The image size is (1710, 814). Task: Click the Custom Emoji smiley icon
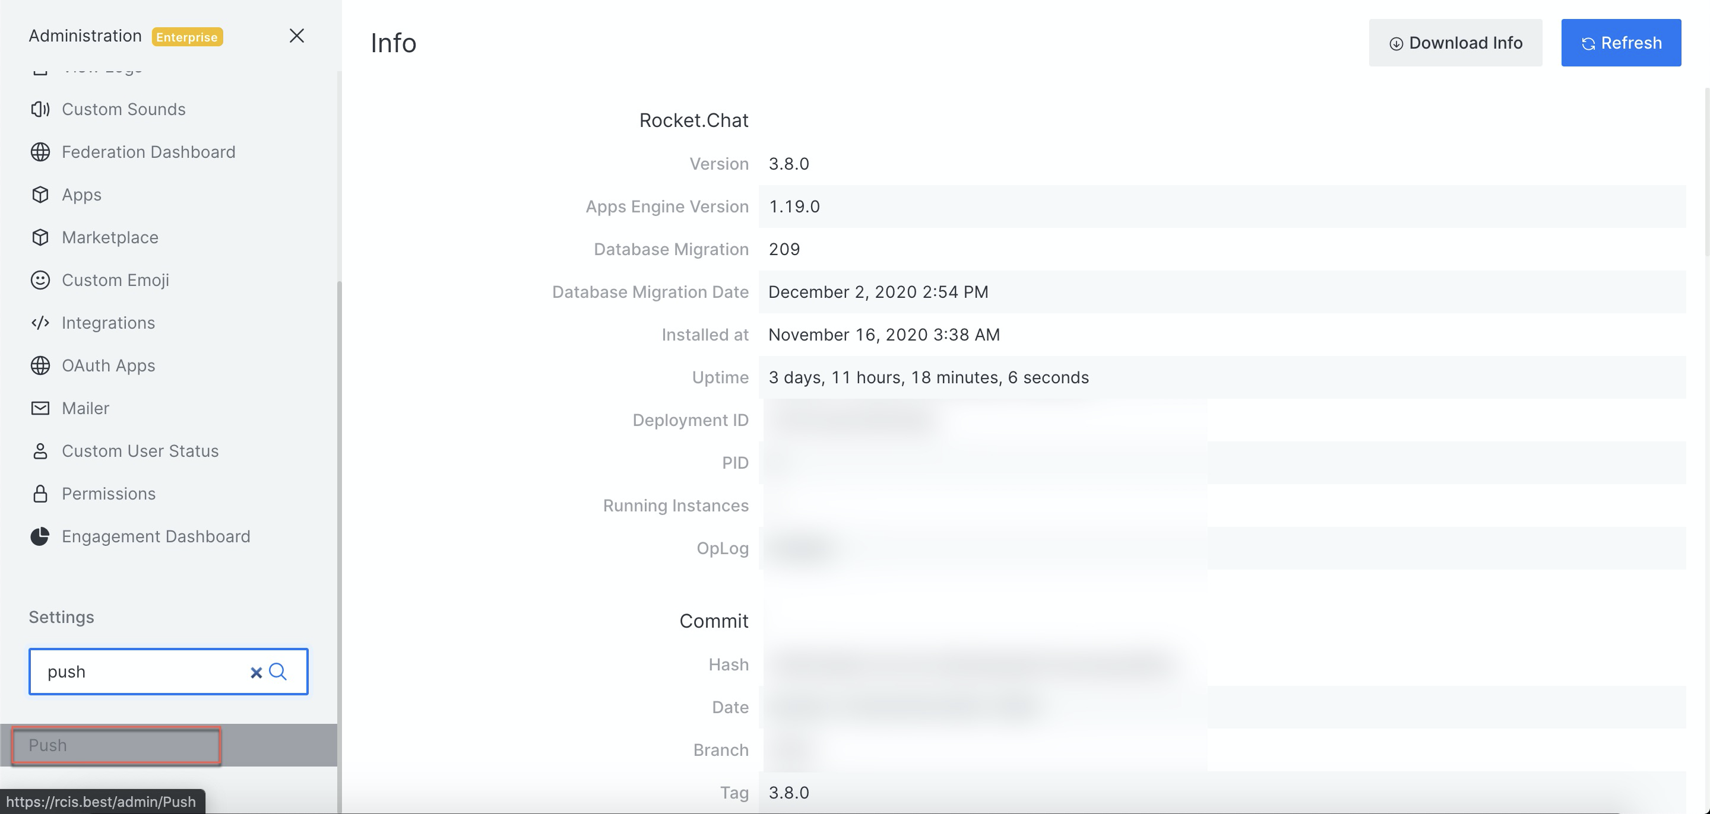click(x=40, y=280)
